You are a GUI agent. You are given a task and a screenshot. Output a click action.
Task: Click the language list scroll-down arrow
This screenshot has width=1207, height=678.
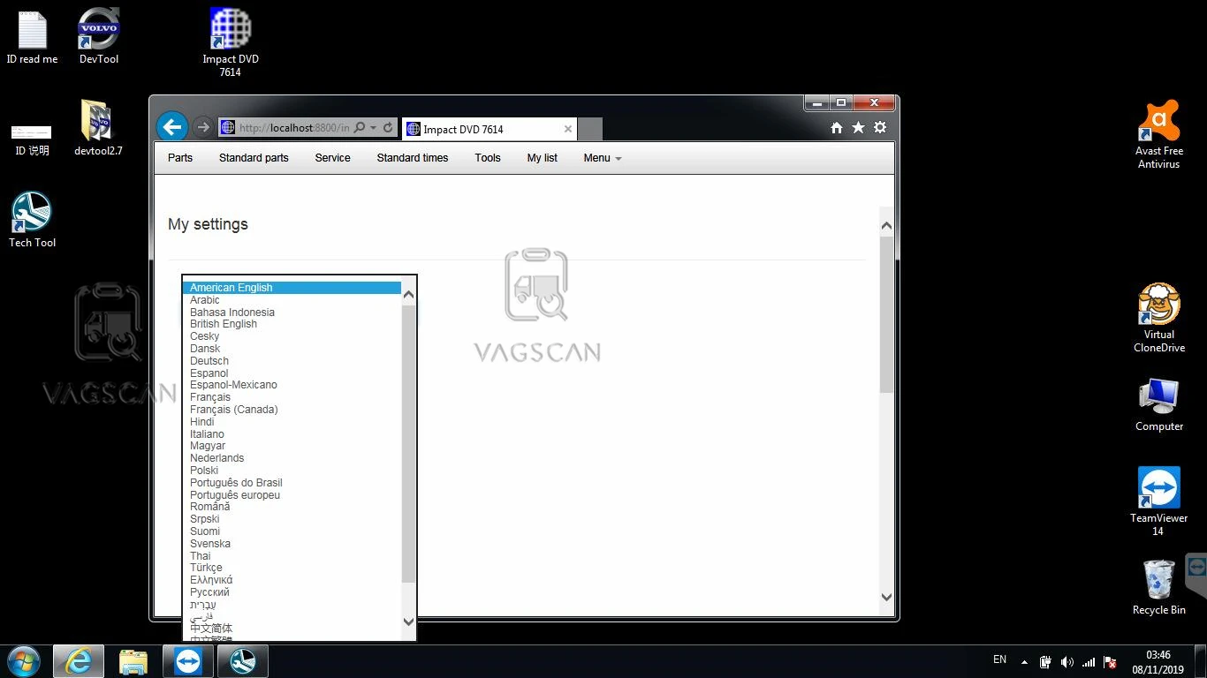click(x=408, y=621)
